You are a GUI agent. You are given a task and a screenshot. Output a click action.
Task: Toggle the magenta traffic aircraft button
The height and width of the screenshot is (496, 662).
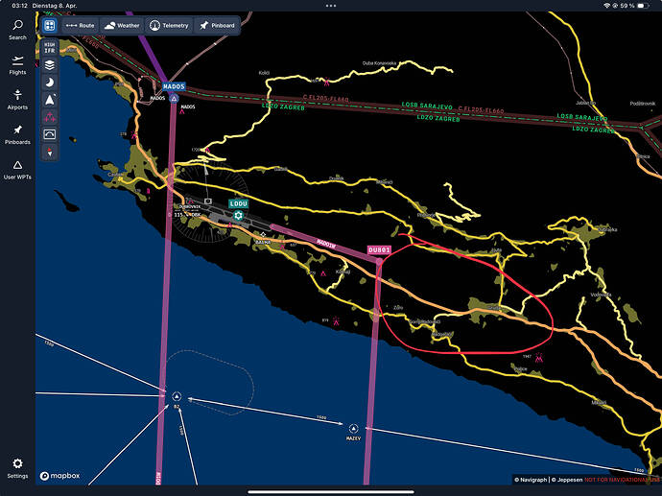click(49, 117)
